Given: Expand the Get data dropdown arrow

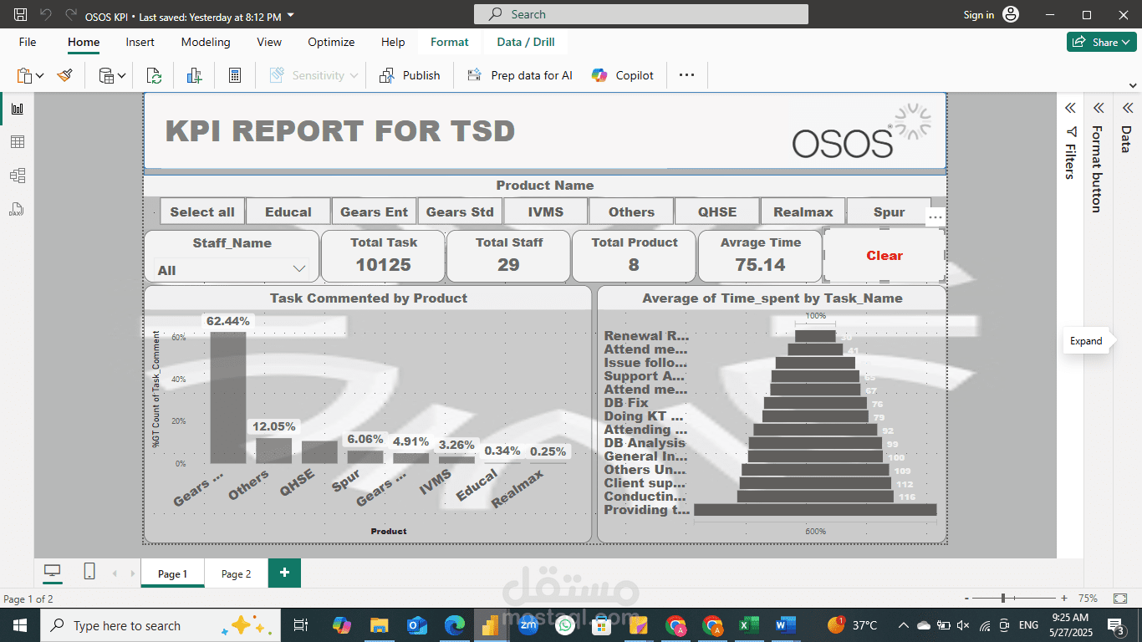Looking at the screenshot, I should pos(122,76).
